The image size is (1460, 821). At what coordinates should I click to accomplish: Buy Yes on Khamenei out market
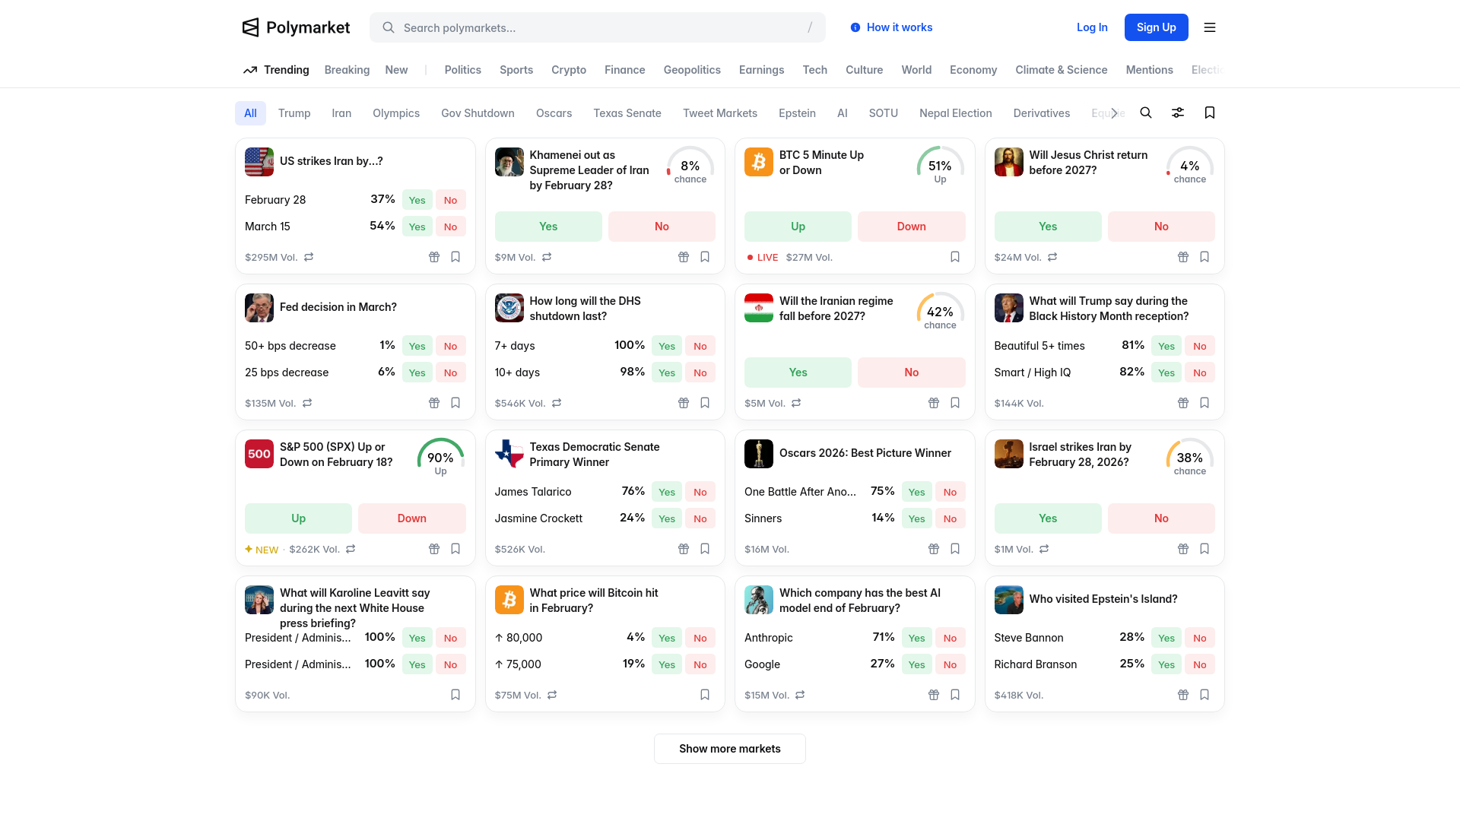[548, 227]
